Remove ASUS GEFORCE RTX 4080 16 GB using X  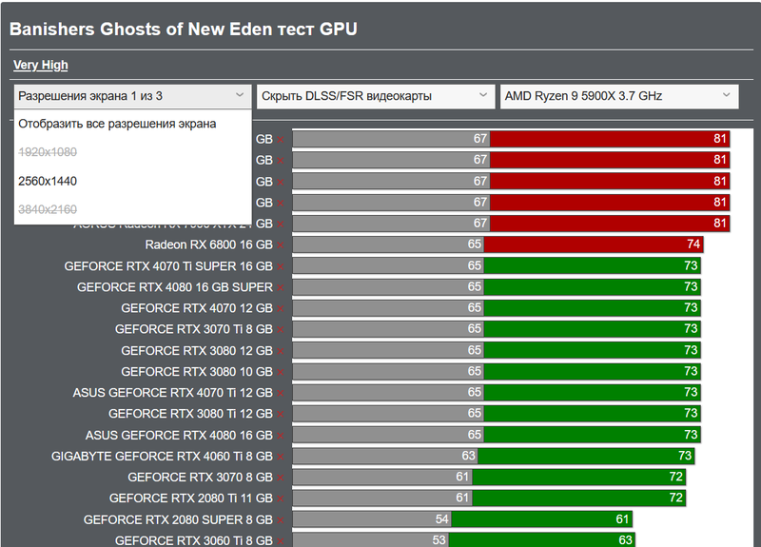[281, 436]
